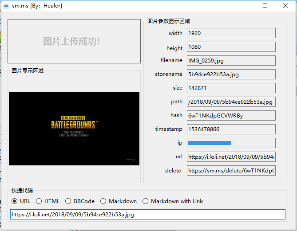The height and width of the screenshot is (231, 297).
Task: Click the '快捷代码' group label
Action: tap(22, 190)
